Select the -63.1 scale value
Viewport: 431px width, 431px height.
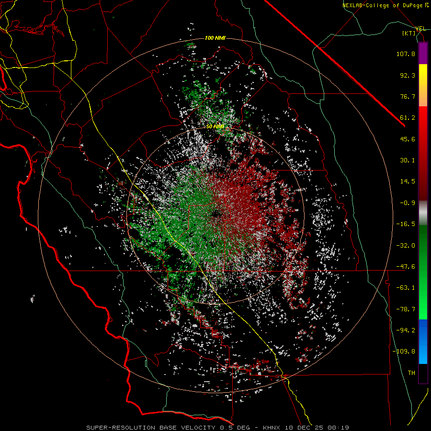(406, 288)
